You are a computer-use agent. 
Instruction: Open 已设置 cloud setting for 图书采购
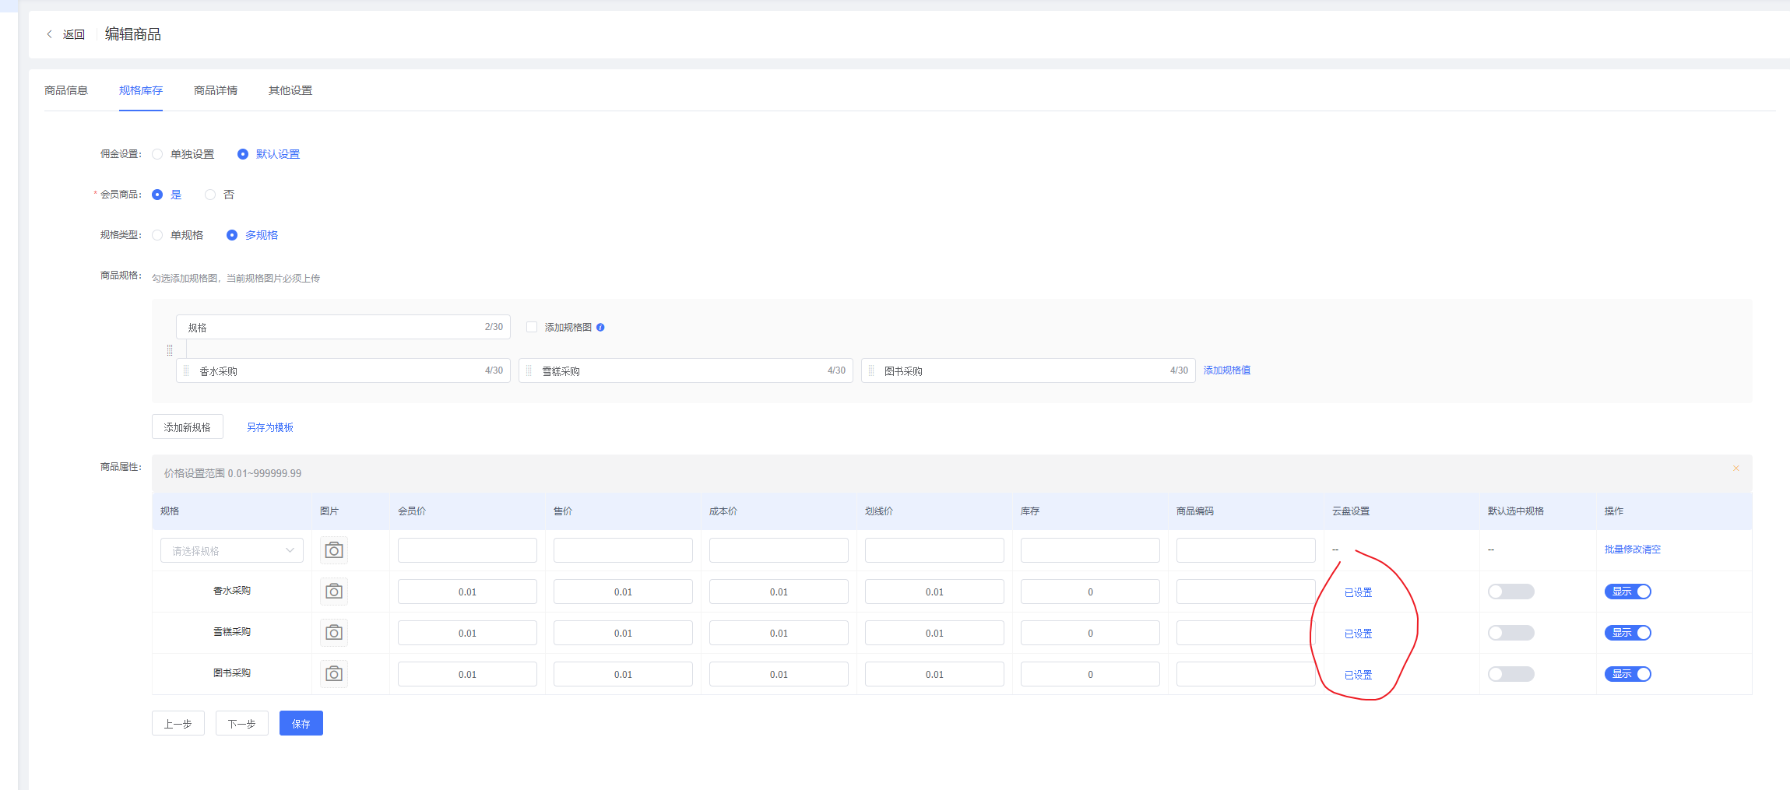tap(1358, 675)
